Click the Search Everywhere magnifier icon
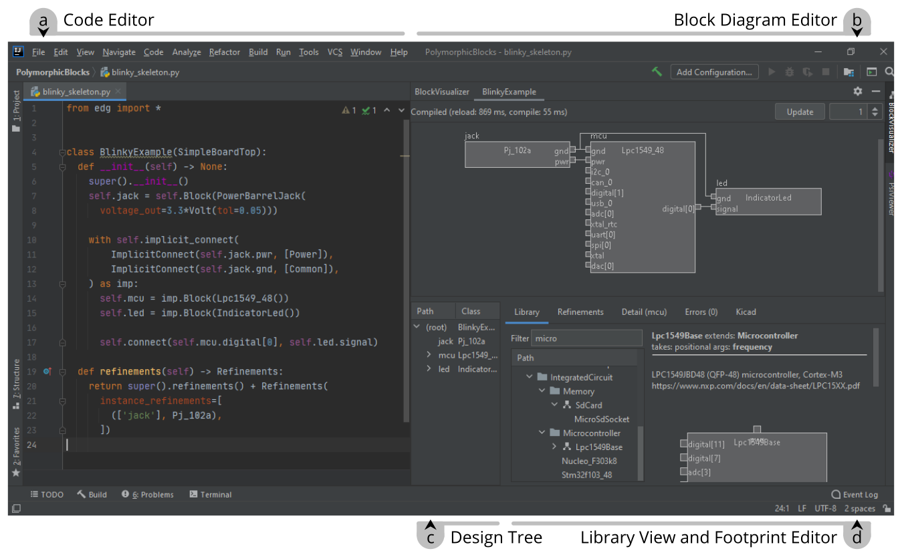This screenshot has width=902, height=557. coord(889,72)
